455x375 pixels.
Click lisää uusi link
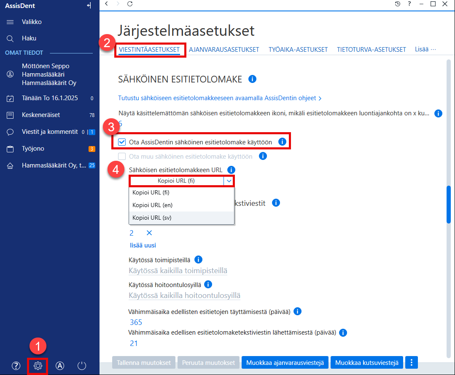(x=143, y=245)
